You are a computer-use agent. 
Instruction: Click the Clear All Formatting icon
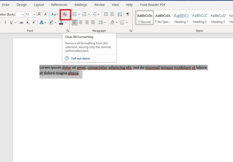(65, 14)
